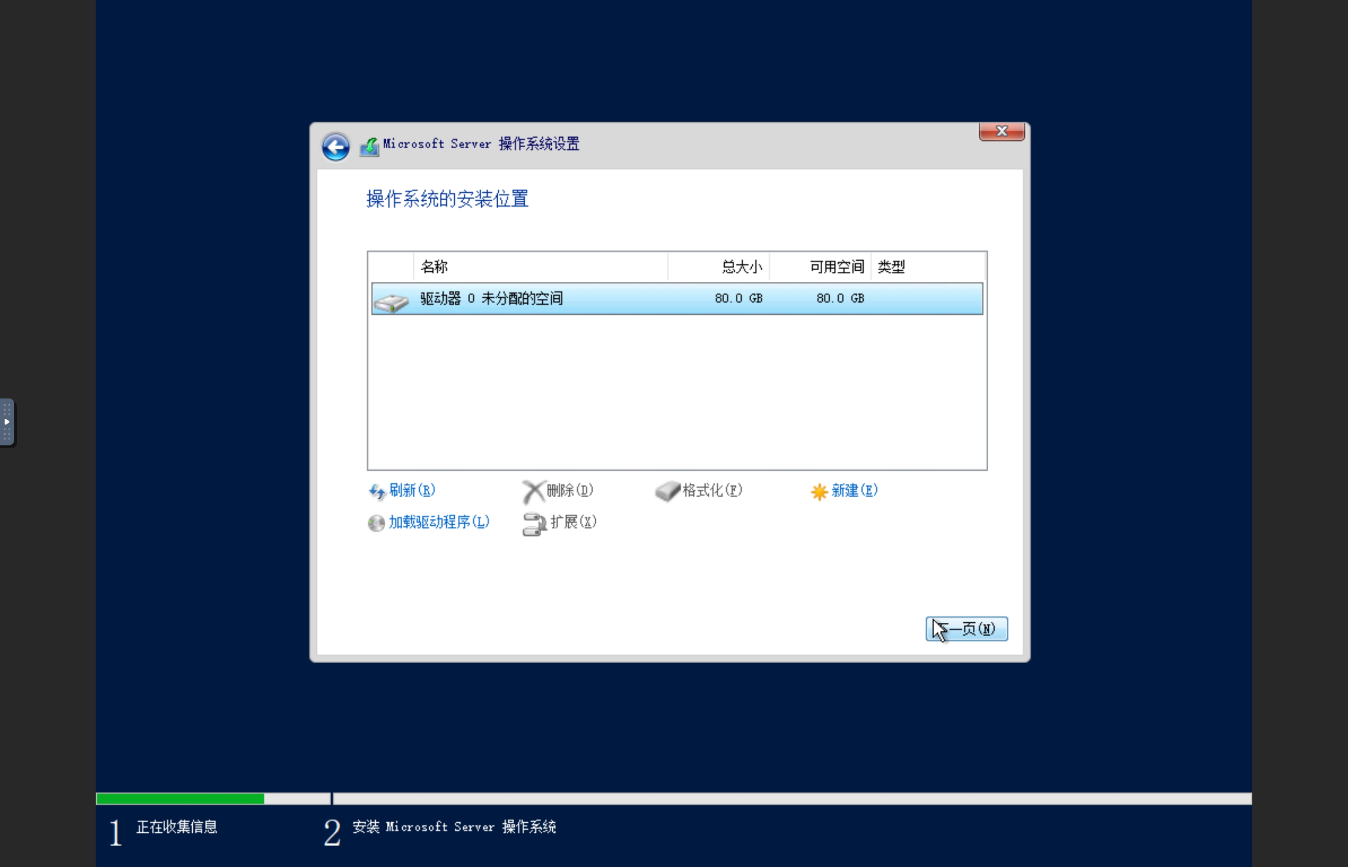Click the 加载驱动程序(L) link

pyautogui.click(x=438, y=522)
